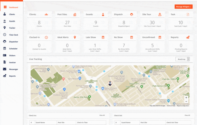Open the Dashboard icon in sidebar
Image resolution: width=197 pixels, height=125 pixels.
click(5, 7)
